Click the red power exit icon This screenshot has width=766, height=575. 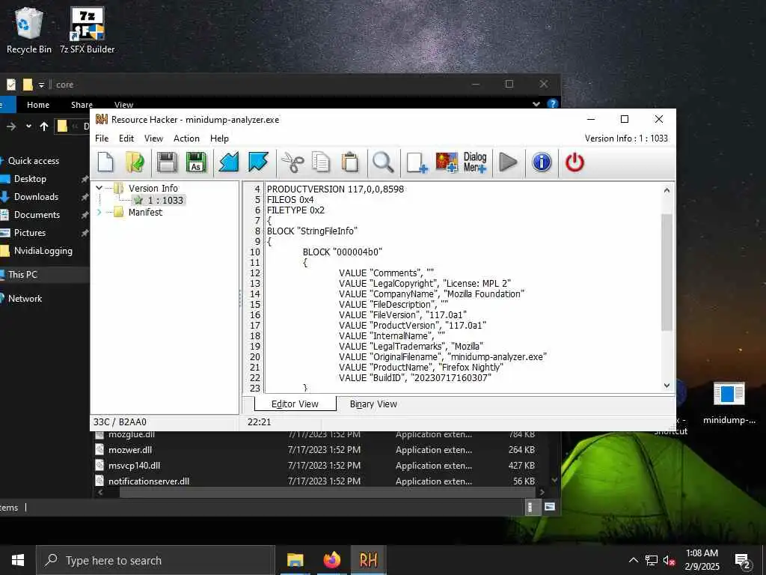574,162
